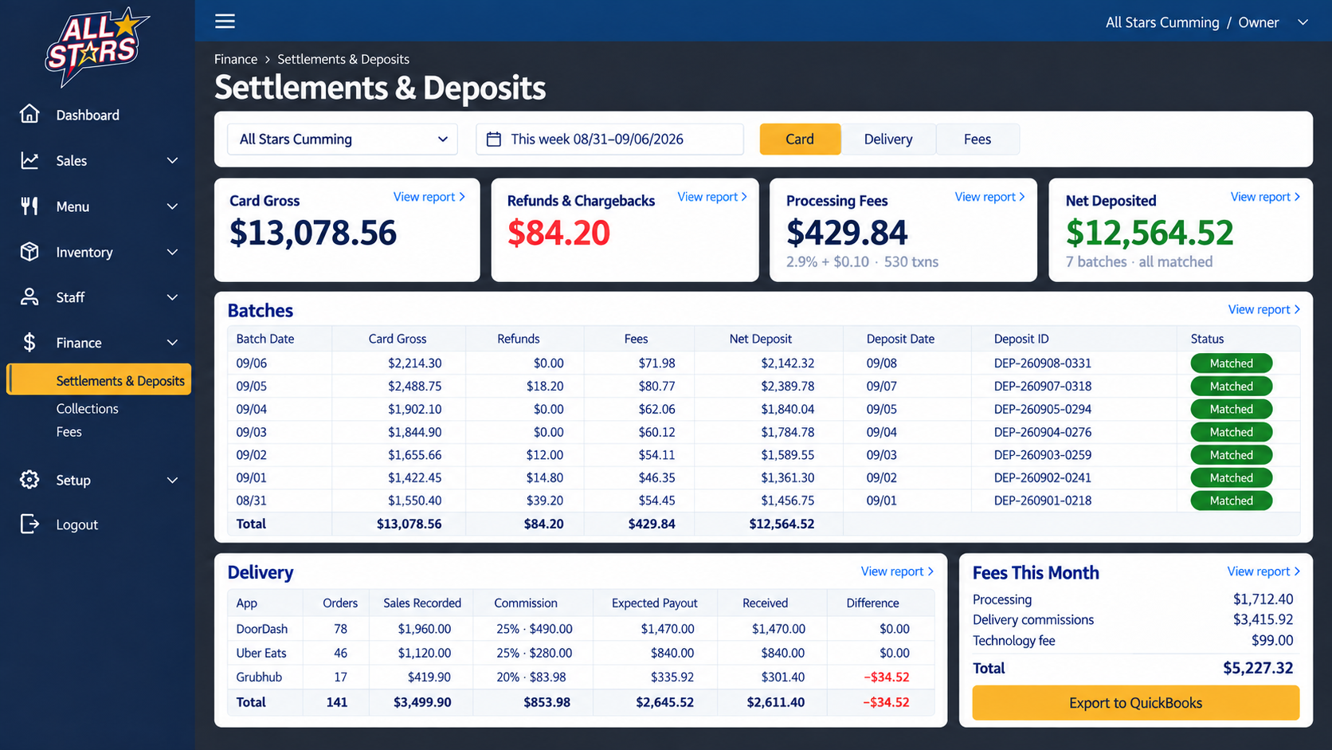
Task: Open the All Stars Cumming location dropdown
Action: click(x=343, y=139)
